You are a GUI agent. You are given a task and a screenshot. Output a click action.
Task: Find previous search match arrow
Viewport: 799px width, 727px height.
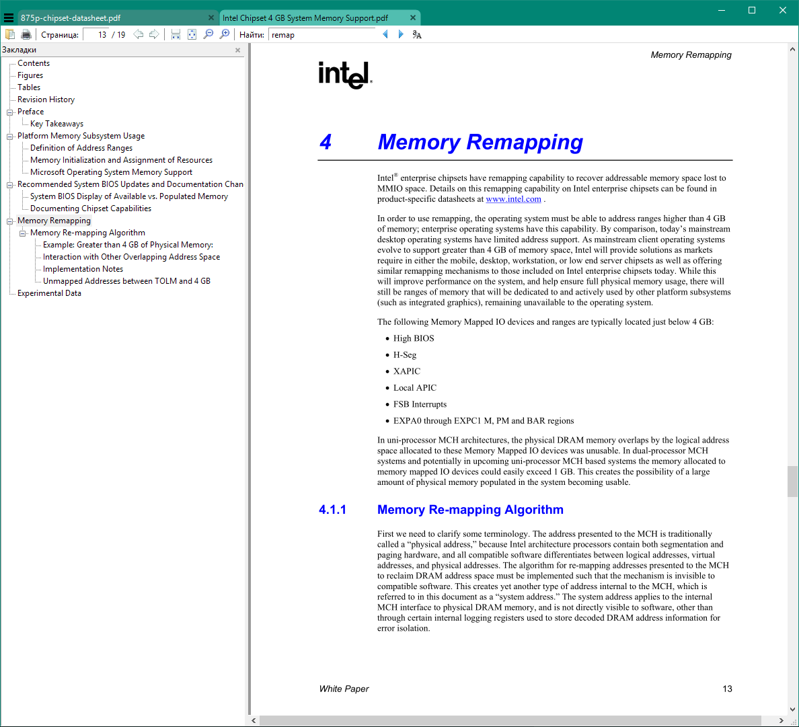[385, 35]
